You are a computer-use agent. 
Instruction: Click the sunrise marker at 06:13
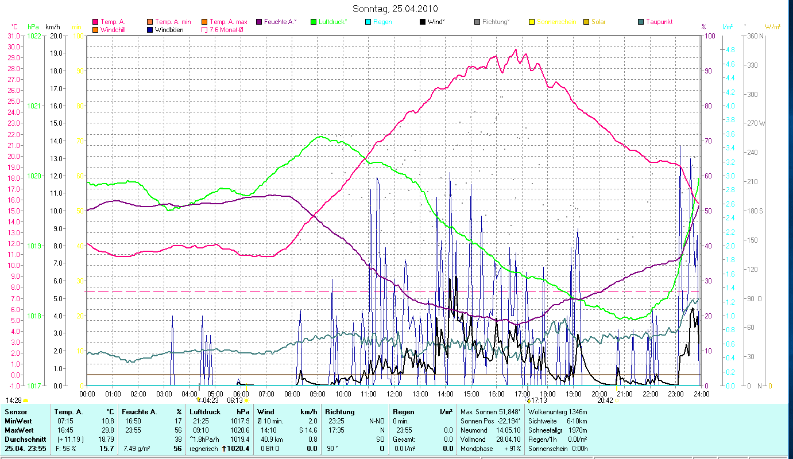coord(246,400)
